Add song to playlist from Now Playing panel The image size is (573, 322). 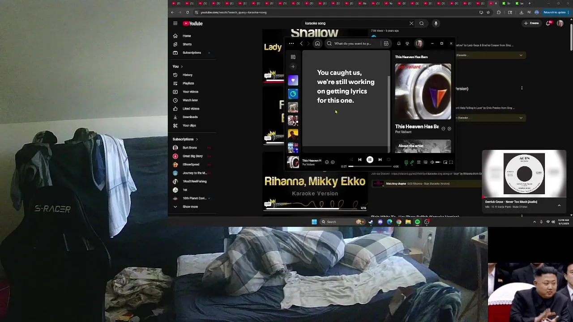tap(449, 128)
